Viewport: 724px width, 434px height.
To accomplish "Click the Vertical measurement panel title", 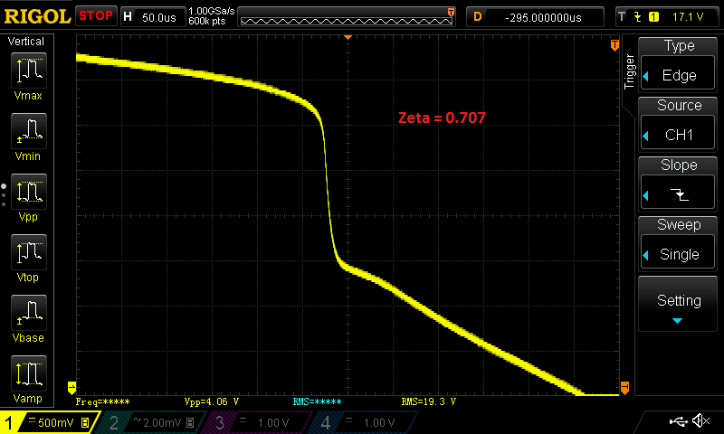I will coord(26,42).
